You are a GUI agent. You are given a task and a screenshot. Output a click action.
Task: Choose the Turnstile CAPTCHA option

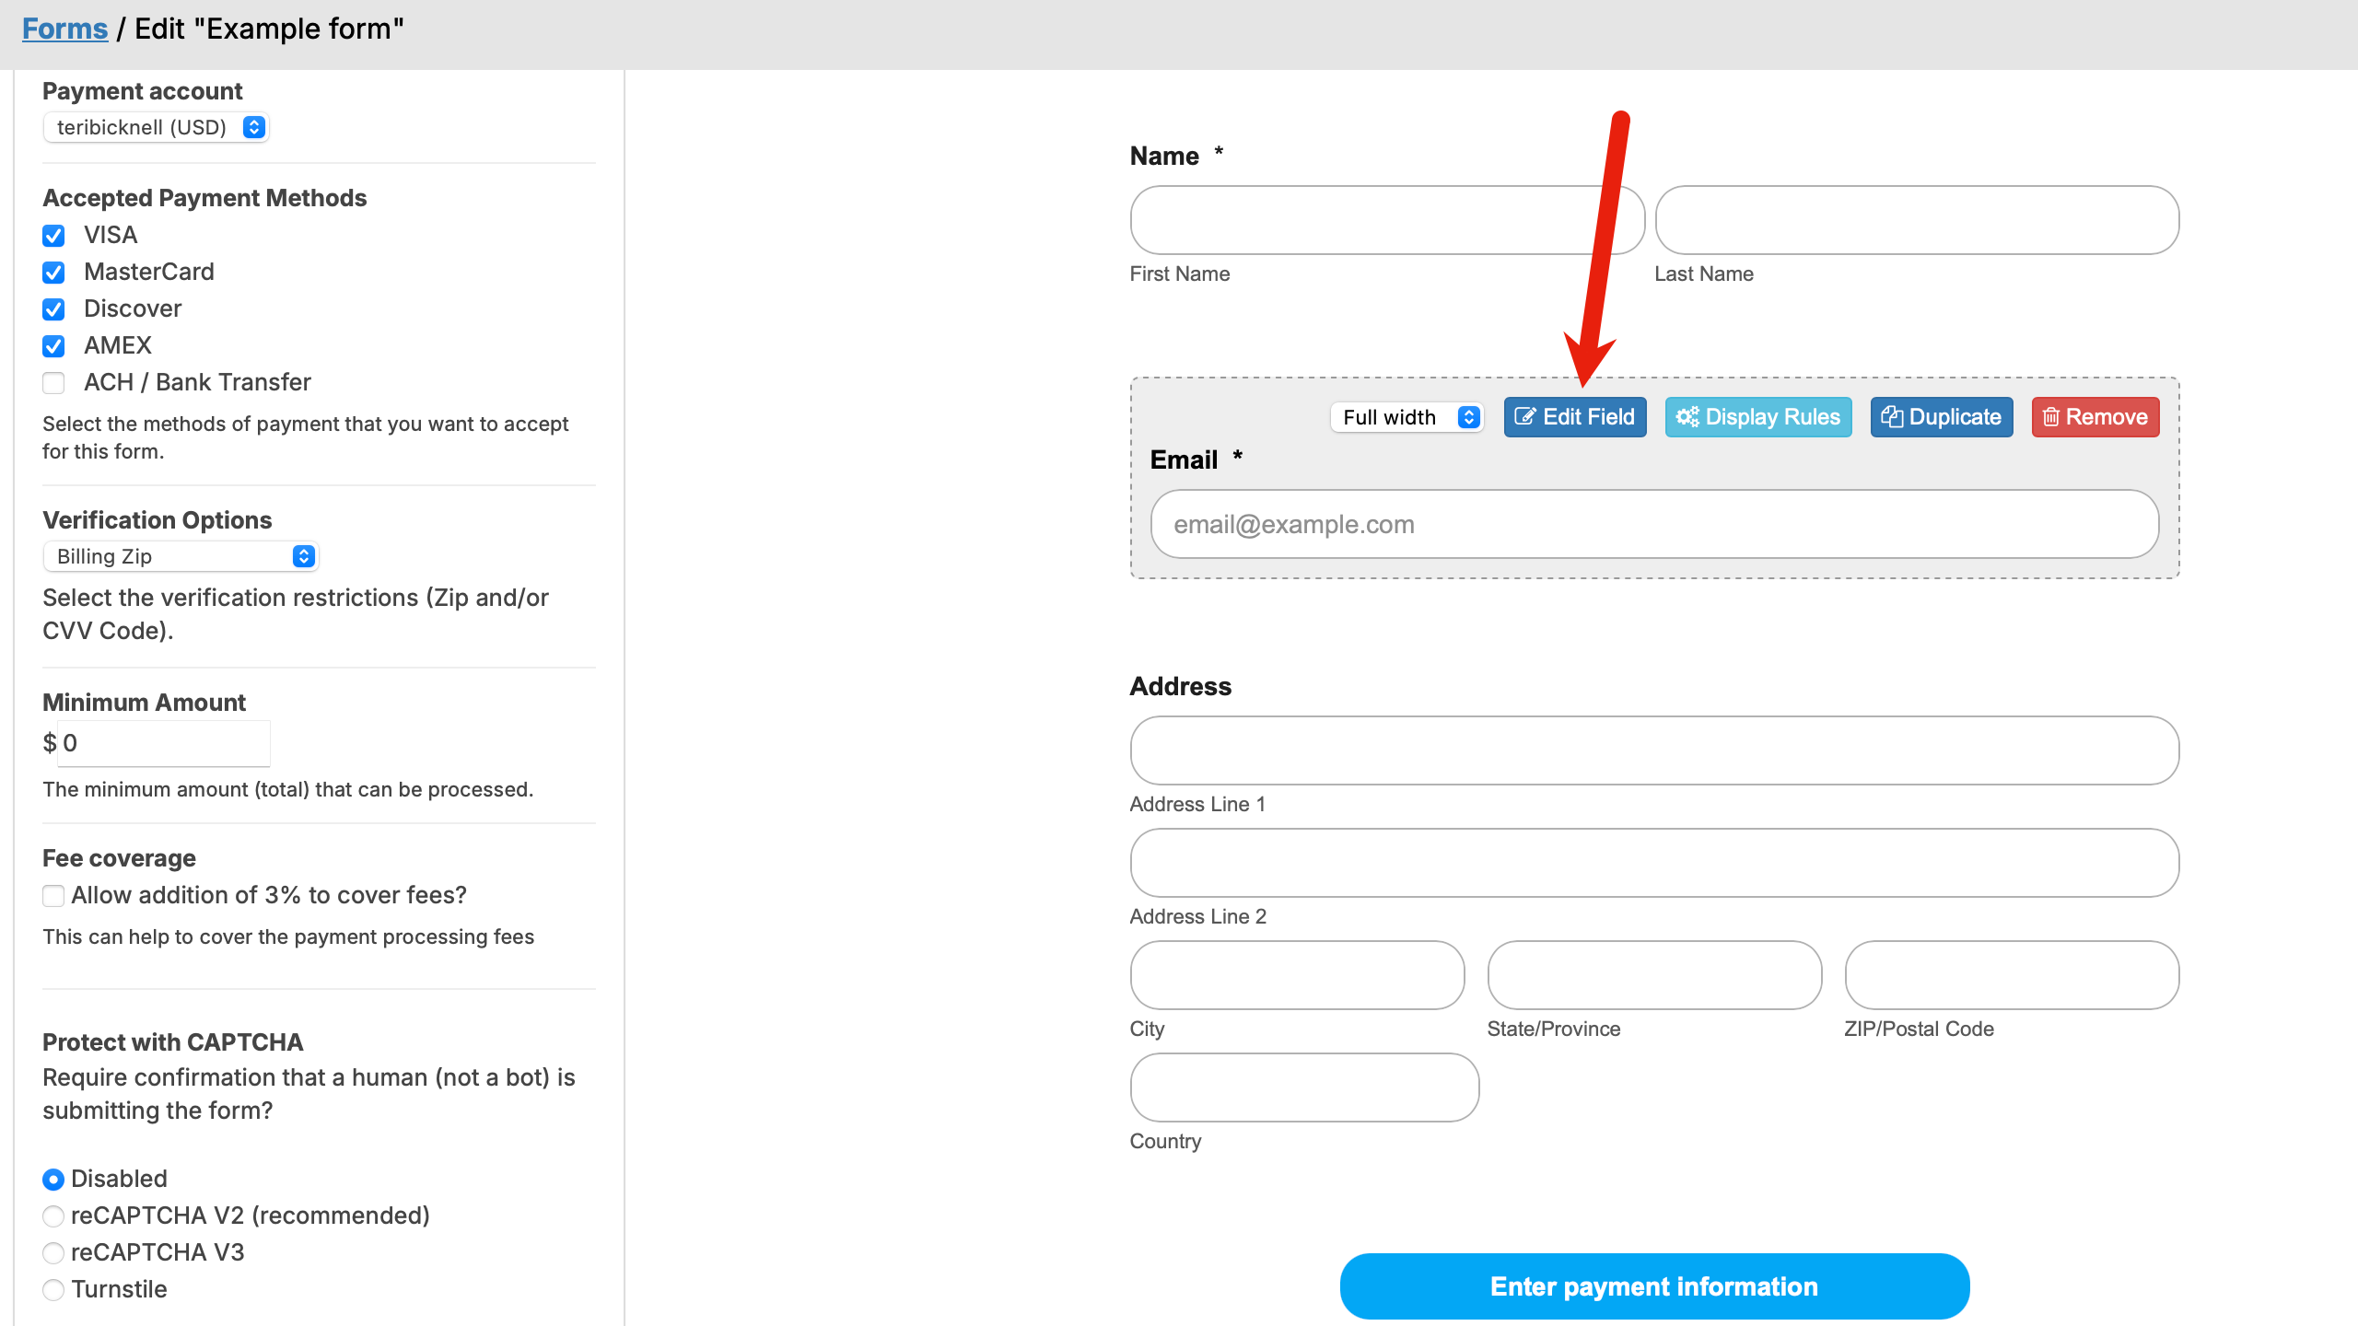coord(53,1290)
